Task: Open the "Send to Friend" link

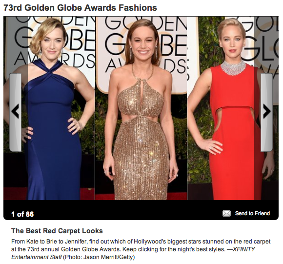Action: 252,213
